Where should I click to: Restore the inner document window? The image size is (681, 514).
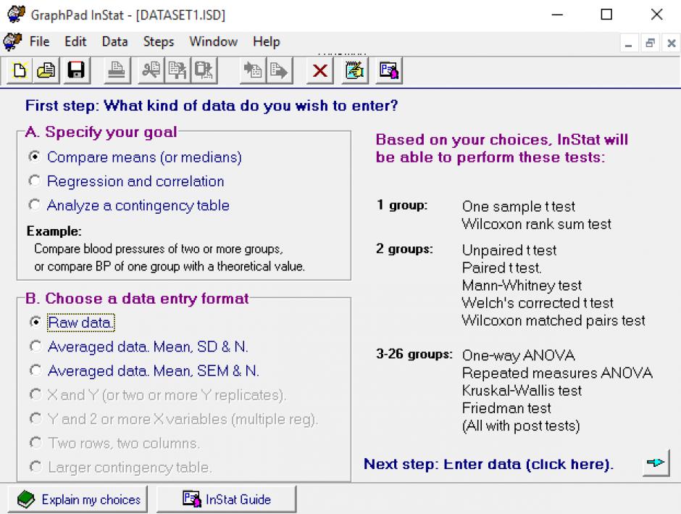(650, 43)
